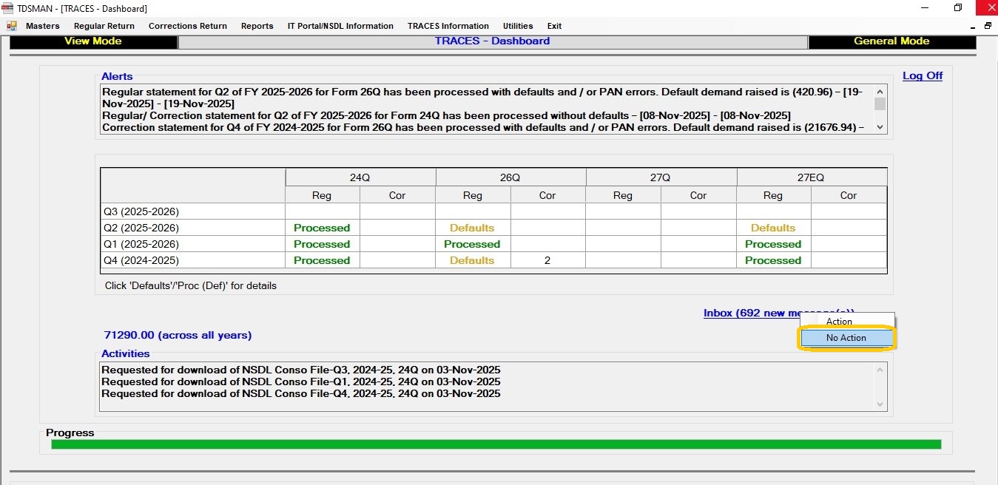Expand the Utilities menu

(517, 26)
